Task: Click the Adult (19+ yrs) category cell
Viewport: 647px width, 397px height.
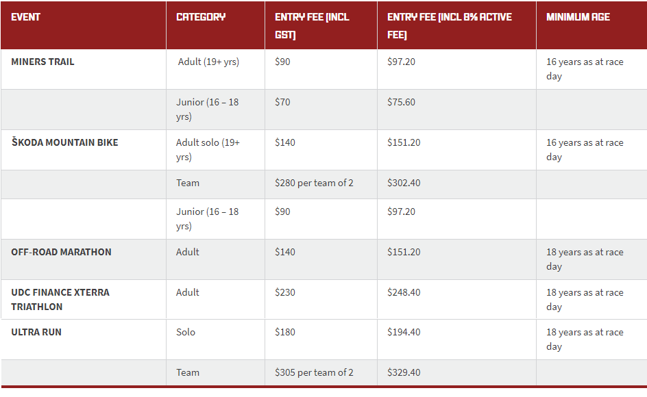Action: pos(208,62)
